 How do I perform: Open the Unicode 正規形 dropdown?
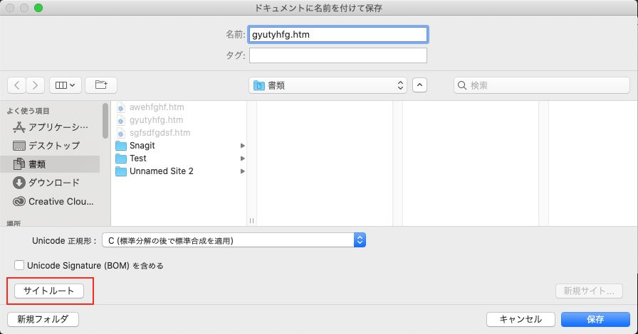point(234,240)
